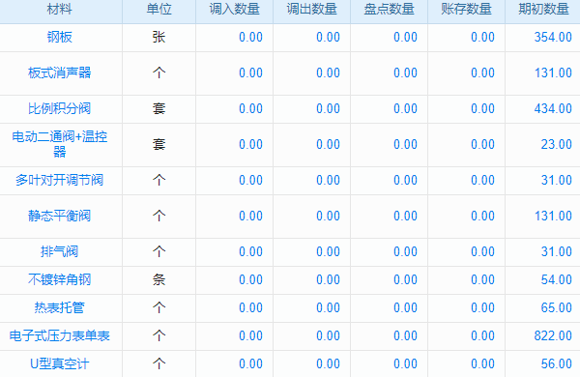Select 31.00 in the 排气阀 row
The width and height of the screenshot is (580, 377).
(x=557, y=252)
